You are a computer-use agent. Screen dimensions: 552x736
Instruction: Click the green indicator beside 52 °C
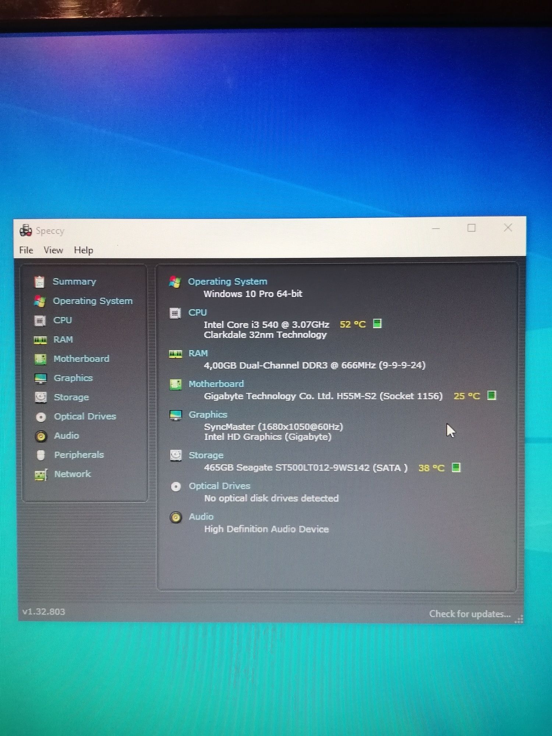377,324
